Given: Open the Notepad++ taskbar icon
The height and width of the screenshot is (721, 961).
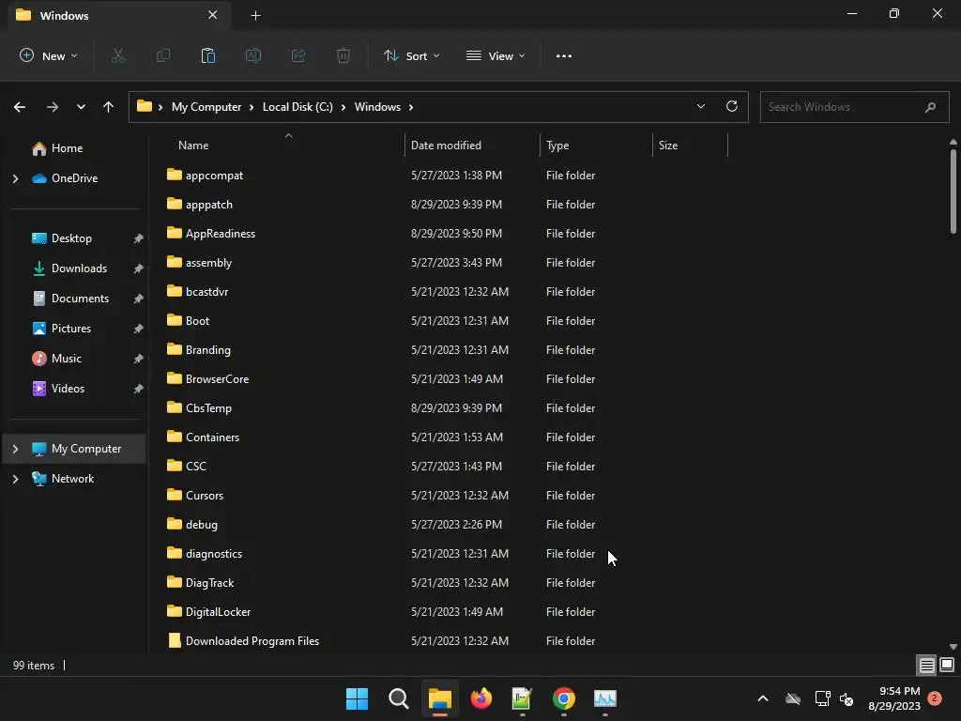Looking at the screenshot, I should tap(522, 698).
